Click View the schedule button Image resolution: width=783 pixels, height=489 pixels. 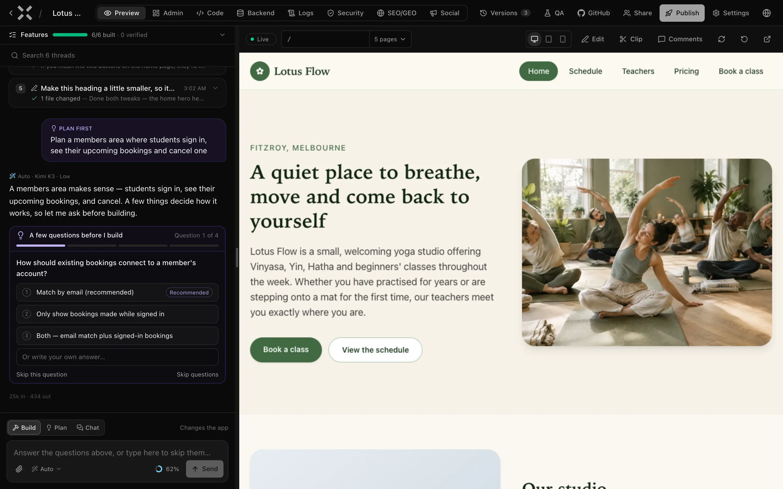pos(375,350)
